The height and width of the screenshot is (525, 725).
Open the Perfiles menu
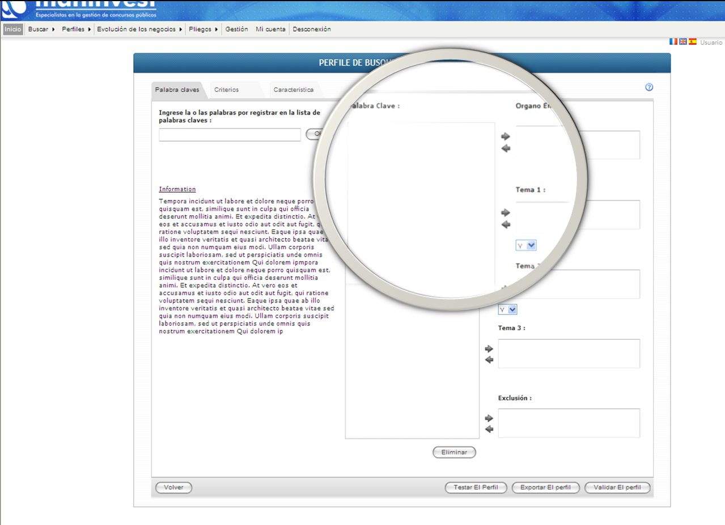(77, 29)
